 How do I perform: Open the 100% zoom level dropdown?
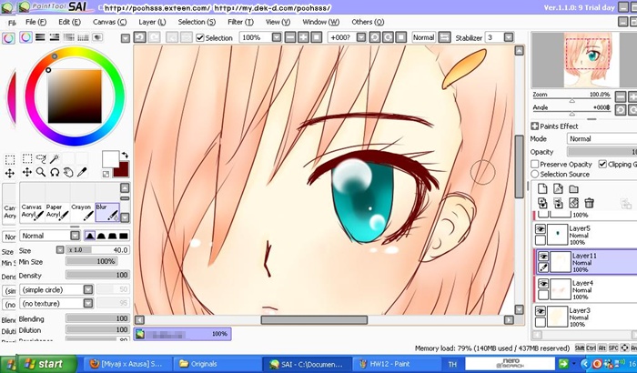(x=277, y=37)
